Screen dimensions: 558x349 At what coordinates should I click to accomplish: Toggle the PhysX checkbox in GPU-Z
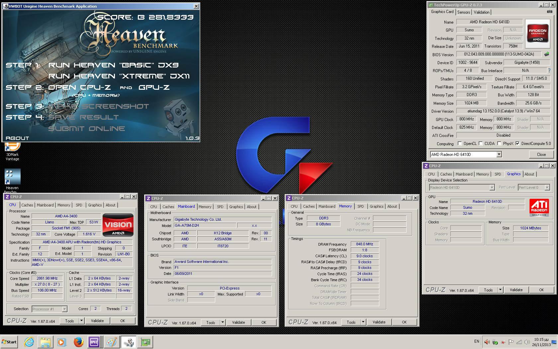[499, 144]
